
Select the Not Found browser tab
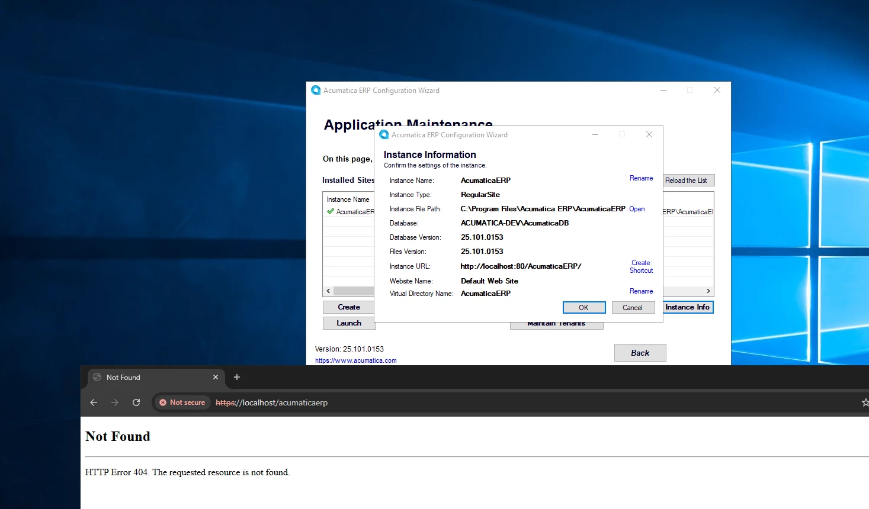pos(155,378)
